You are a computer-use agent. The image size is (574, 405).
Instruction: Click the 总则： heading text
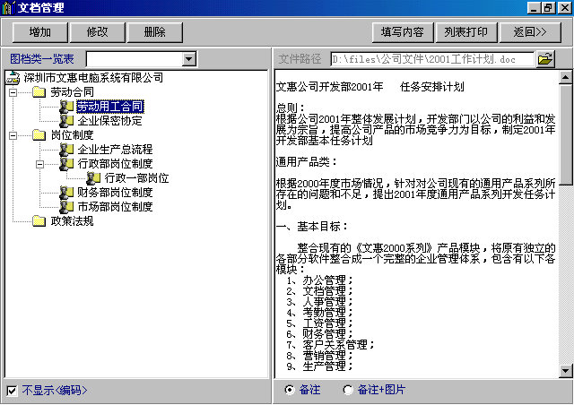(291, 108)
